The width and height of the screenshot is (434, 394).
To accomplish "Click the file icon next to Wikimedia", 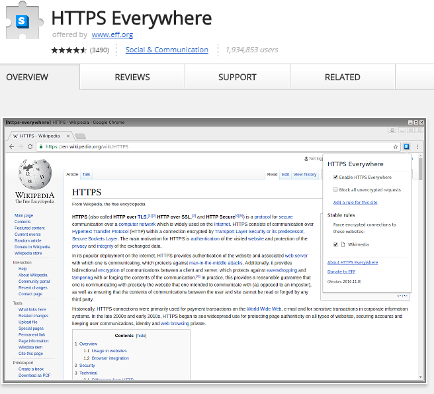I will tap(343, 244).
